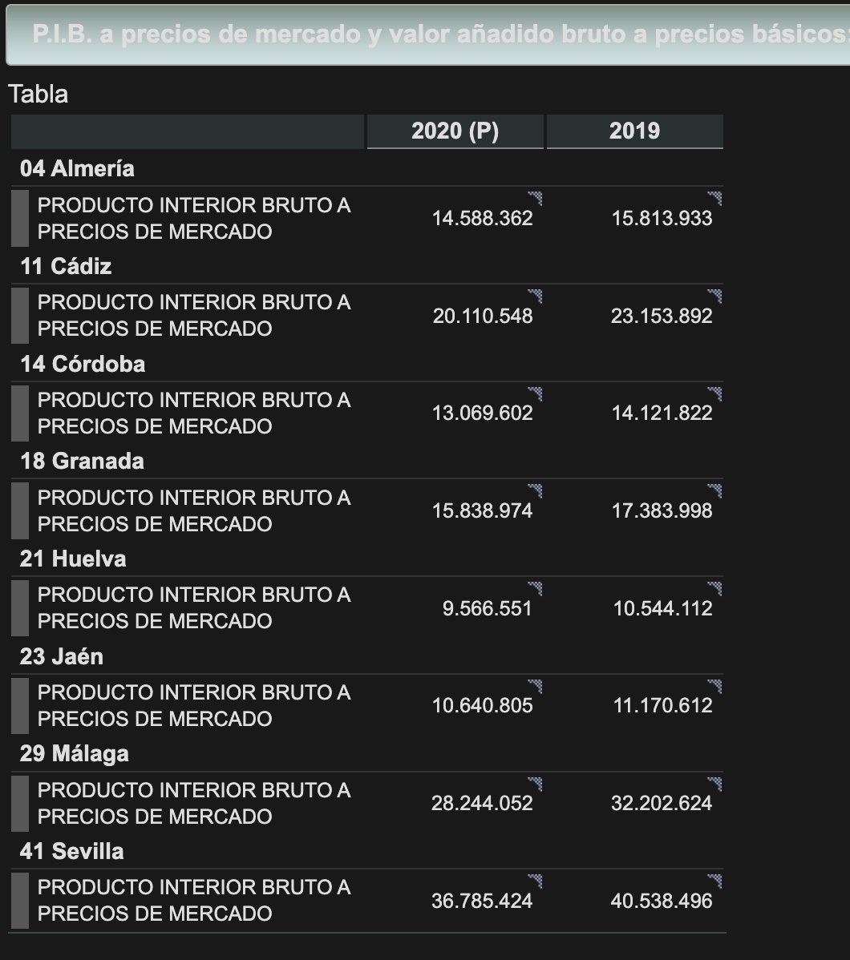Click the corner marker on Huelva's 2019 value
Screen dimensions: 850x960
point(714,589)
